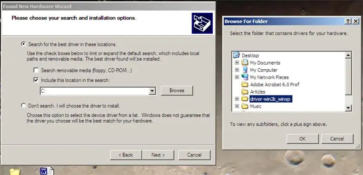This screenshot has width=363, height=175.
Task: Click the Desktop icon in folder tree
Action: pos(236,55)
